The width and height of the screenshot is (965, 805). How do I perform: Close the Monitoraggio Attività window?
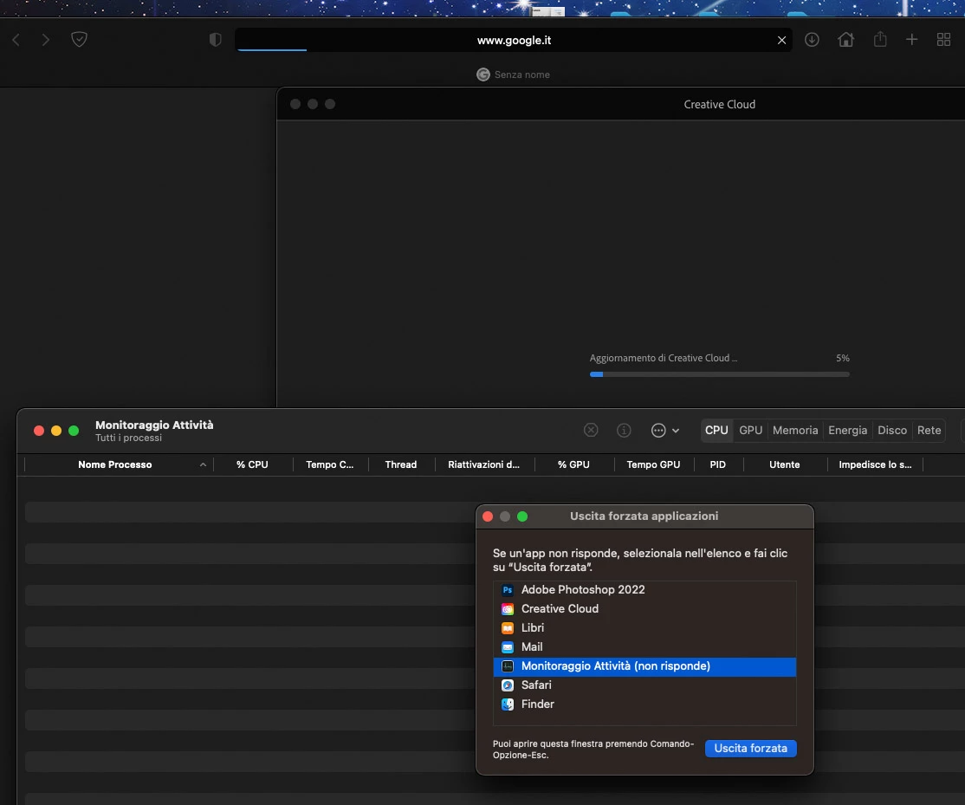(x=39, y=431)
